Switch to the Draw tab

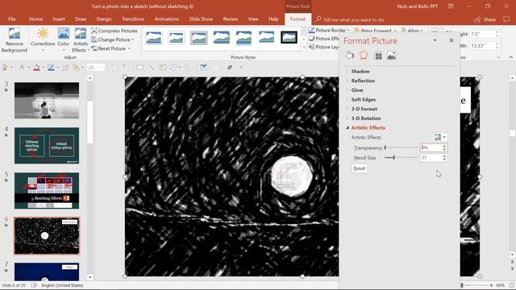pyautogui.click(x=81, y=19)
